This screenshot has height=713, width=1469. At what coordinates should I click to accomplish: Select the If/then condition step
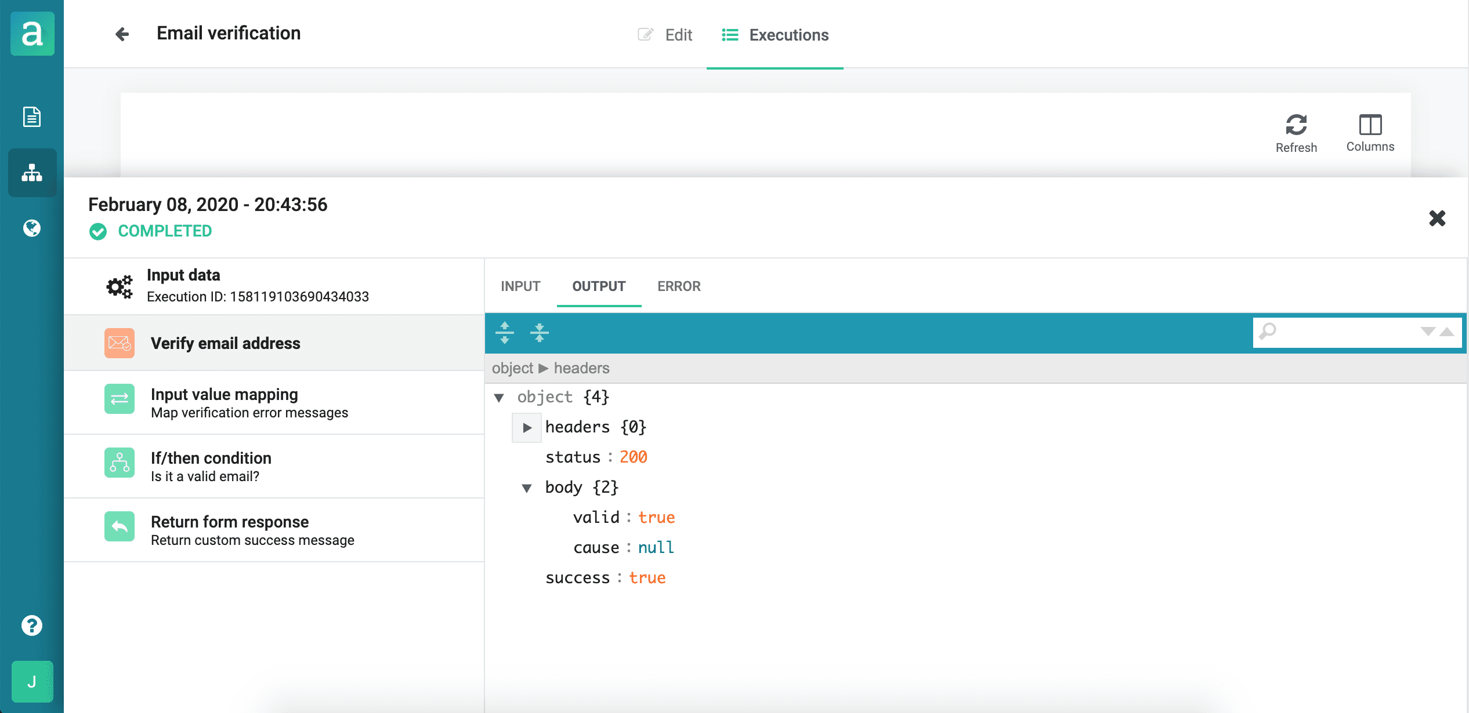click(274, 467)
